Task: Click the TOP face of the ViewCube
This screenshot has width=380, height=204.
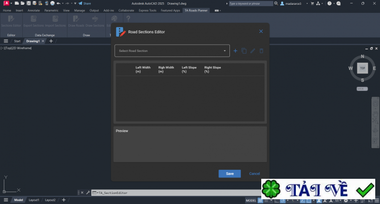Action: 362,68
